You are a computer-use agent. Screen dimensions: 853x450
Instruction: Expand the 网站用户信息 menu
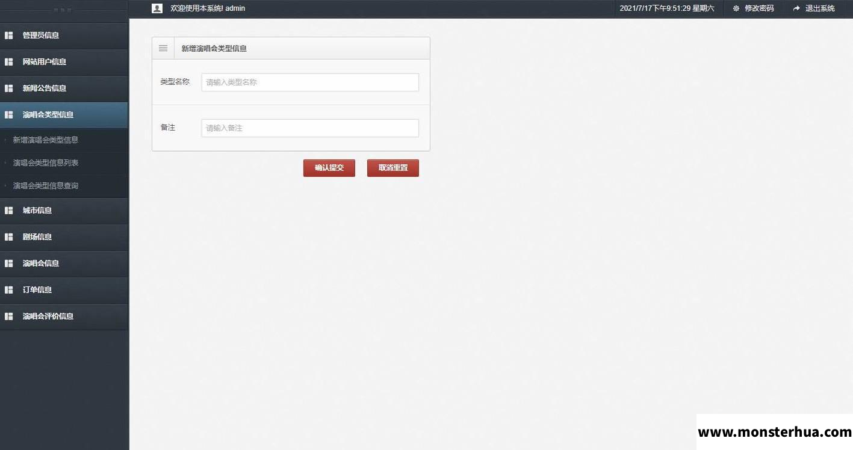(64, 62)
